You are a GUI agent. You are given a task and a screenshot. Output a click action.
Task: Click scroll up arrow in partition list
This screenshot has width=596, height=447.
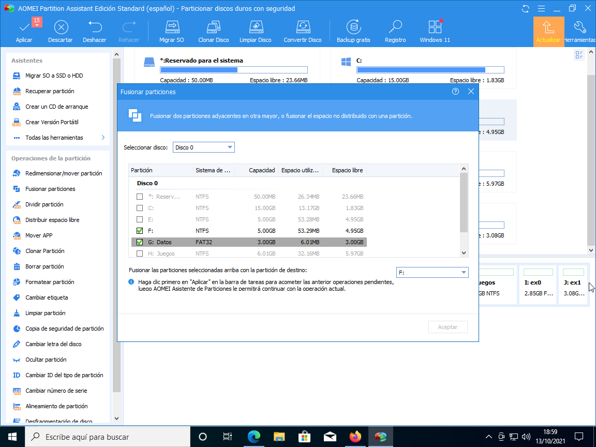coord(464,169)
